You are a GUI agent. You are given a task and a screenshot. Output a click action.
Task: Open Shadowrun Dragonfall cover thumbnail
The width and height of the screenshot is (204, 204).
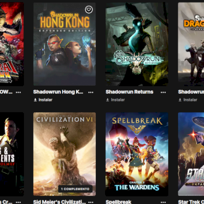click(x=191, y=44)
